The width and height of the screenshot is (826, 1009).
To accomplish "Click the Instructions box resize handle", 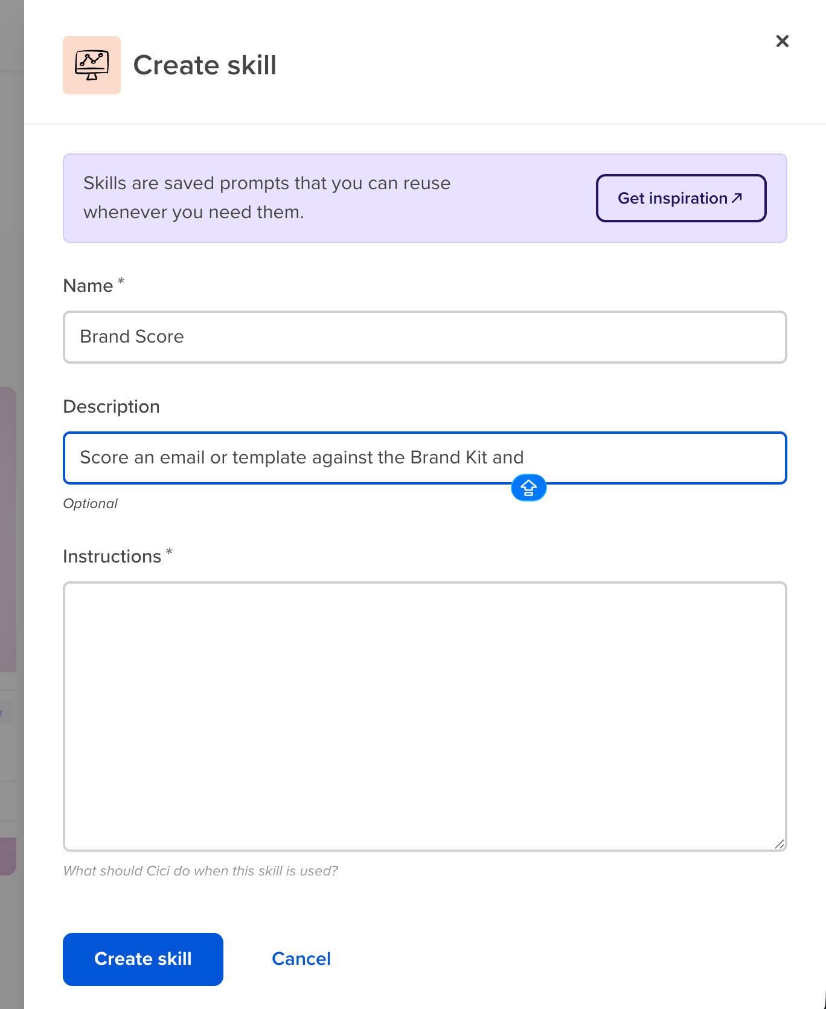I will [x=779, y=844].
